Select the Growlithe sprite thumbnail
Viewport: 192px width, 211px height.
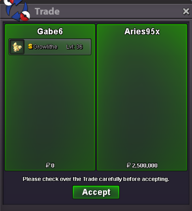(x=17, y=47)
